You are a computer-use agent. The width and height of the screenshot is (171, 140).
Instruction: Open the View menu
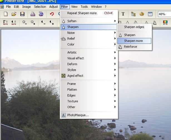coord(74,7)
